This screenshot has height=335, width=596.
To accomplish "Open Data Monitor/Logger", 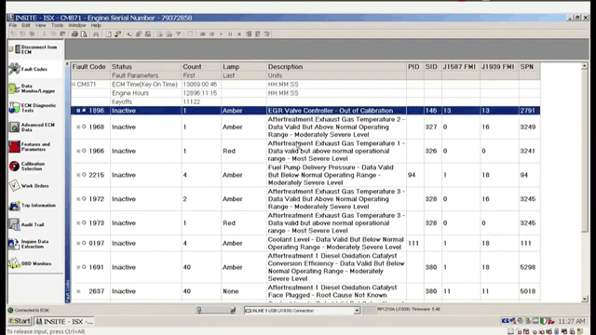I will click(x=33, y=88).
